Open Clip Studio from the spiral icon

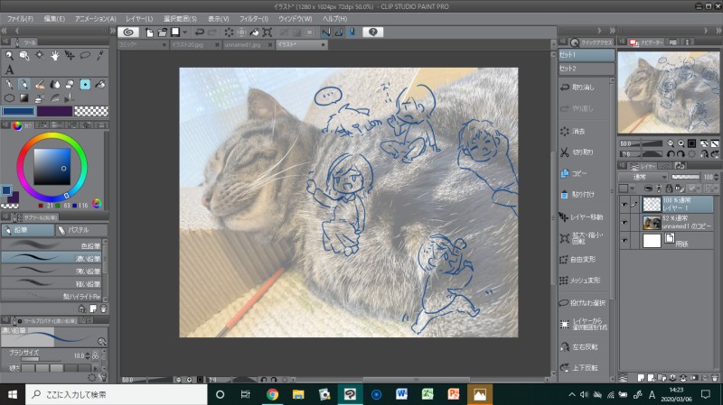pyautogui.click(x=128, y=32)
